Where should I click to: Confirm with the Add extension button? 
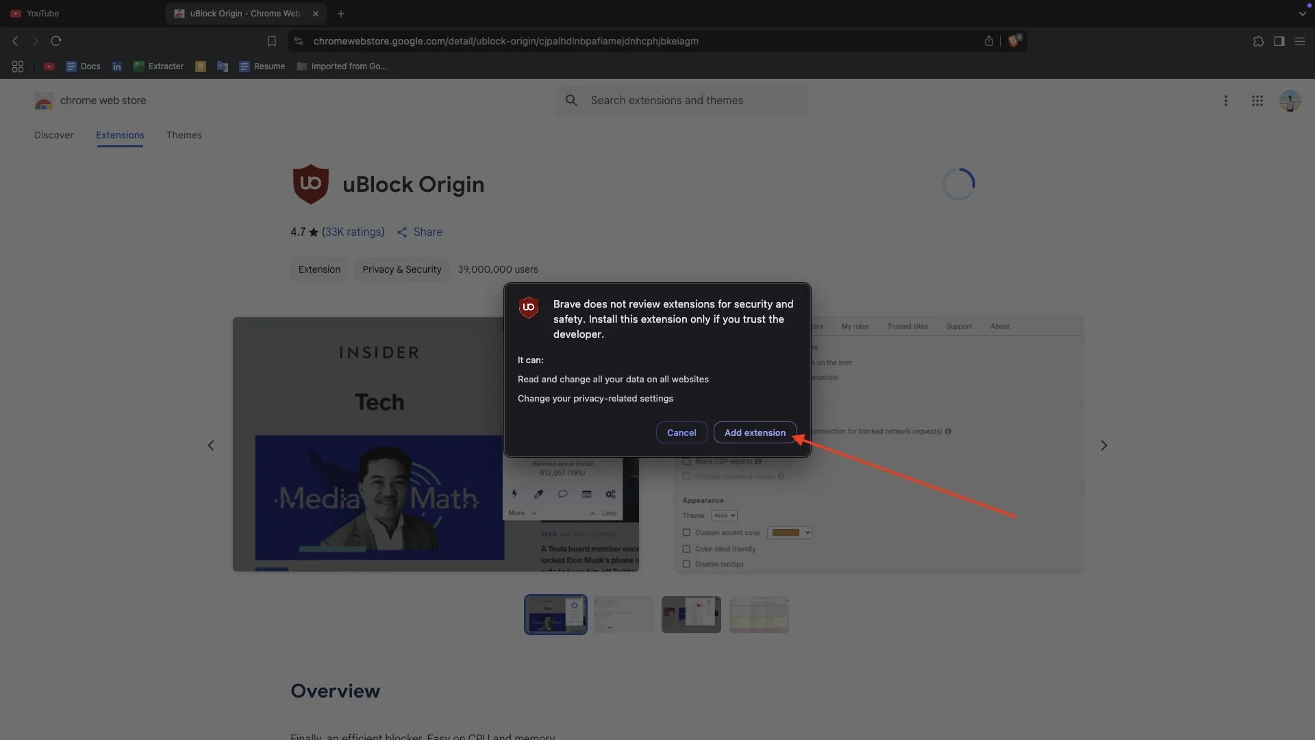coord(755,432)
